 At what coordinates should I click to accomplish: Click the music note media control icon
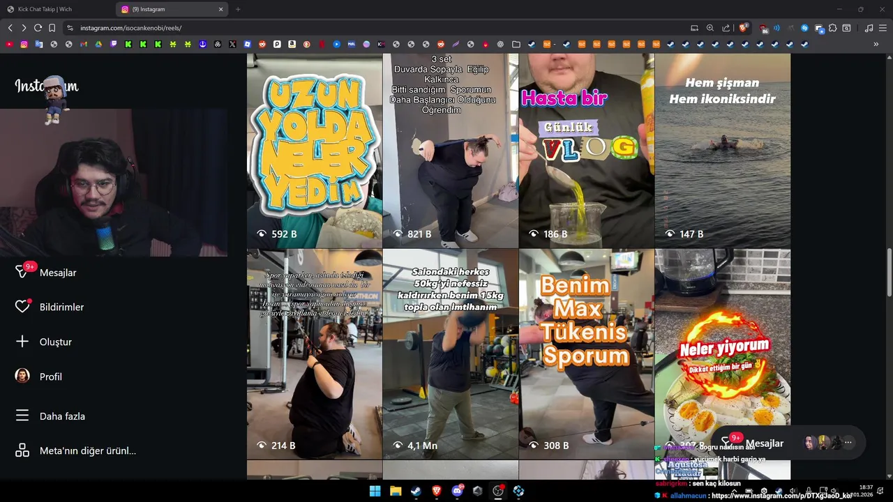(x=869, y=28)
